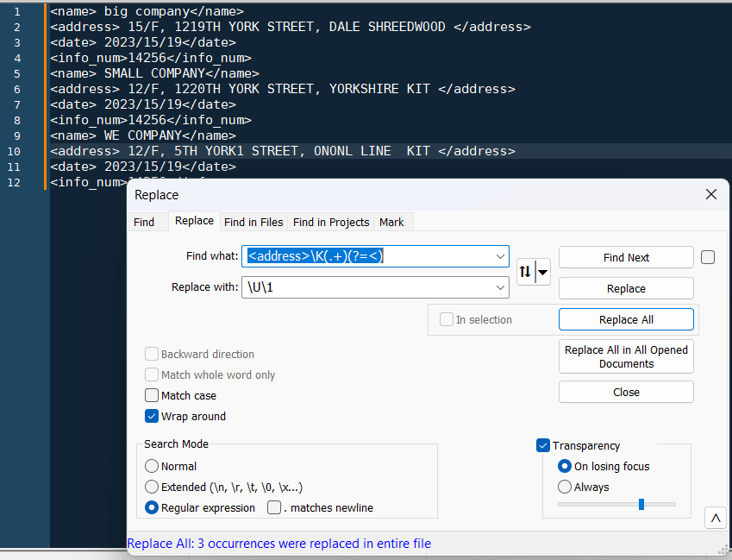Collapse the dialog using the chevron icon

[715, 517]
